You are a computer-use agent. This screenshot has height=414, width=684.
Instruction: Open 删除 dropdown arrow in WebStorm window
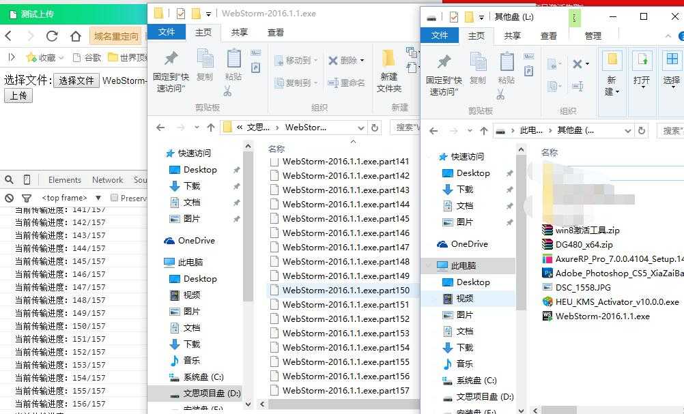coord(362,60)
